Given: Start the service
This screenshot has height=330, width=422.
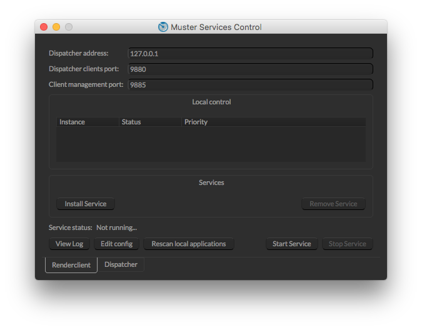Looking at the screenshot, I should click(x=292, y=244).
